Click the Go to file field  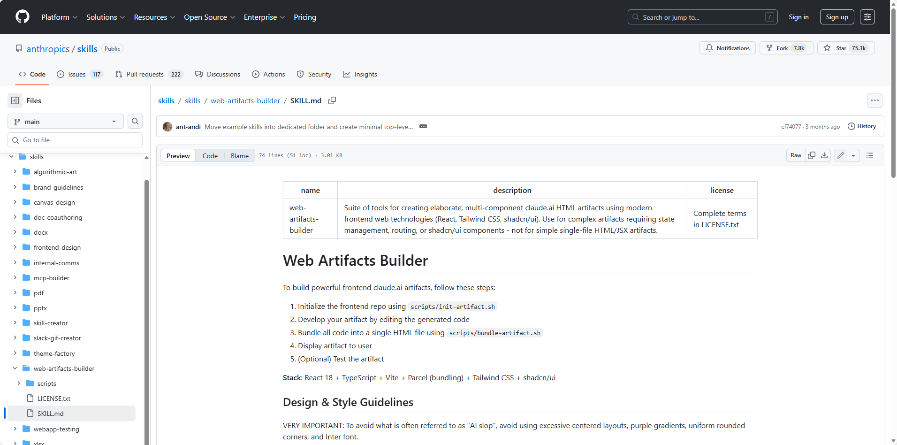(75, 140)
